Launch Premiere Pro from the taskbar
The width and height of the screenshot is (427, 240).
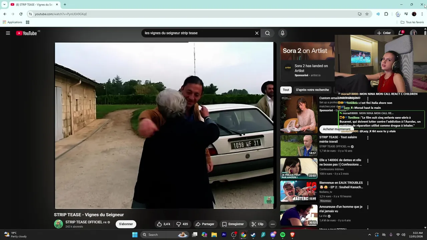coord(224,235)
